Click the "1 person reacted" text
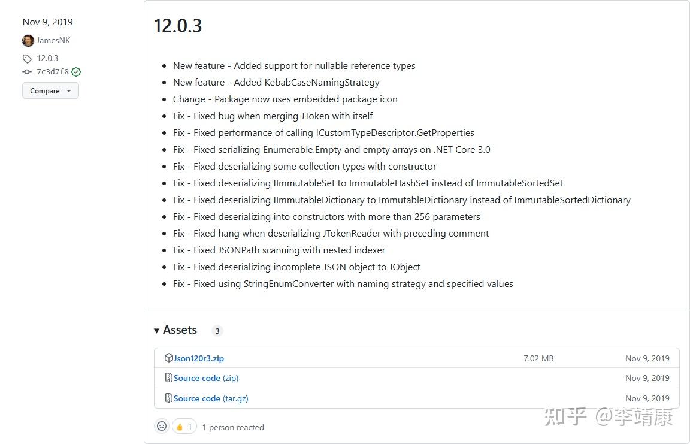This screenshot has width=690, height=444. click(233, 427)
